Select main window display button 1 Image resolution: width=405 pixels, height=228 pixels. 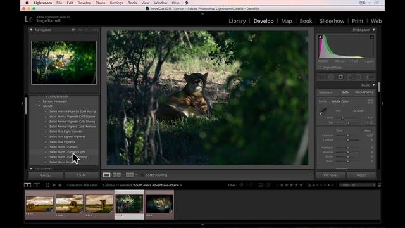click(x=27, y=185)
